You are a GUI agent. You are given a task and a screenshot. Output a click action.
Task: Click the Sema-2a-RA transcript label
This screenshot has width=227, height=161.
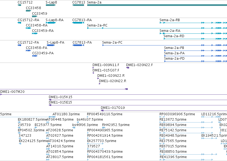tap(170, 31)
